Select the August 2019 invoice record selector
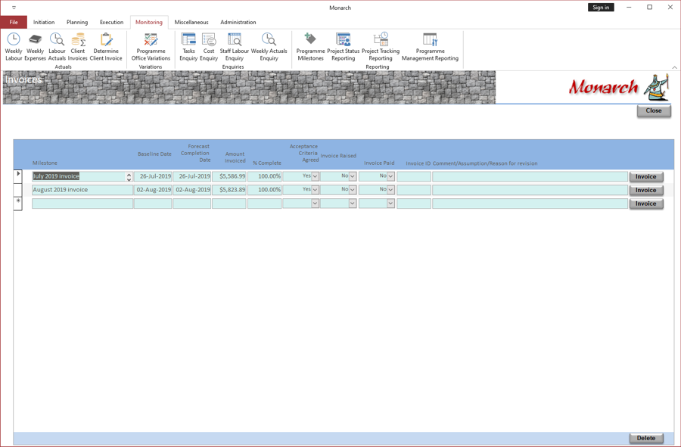 pos(18,190)
